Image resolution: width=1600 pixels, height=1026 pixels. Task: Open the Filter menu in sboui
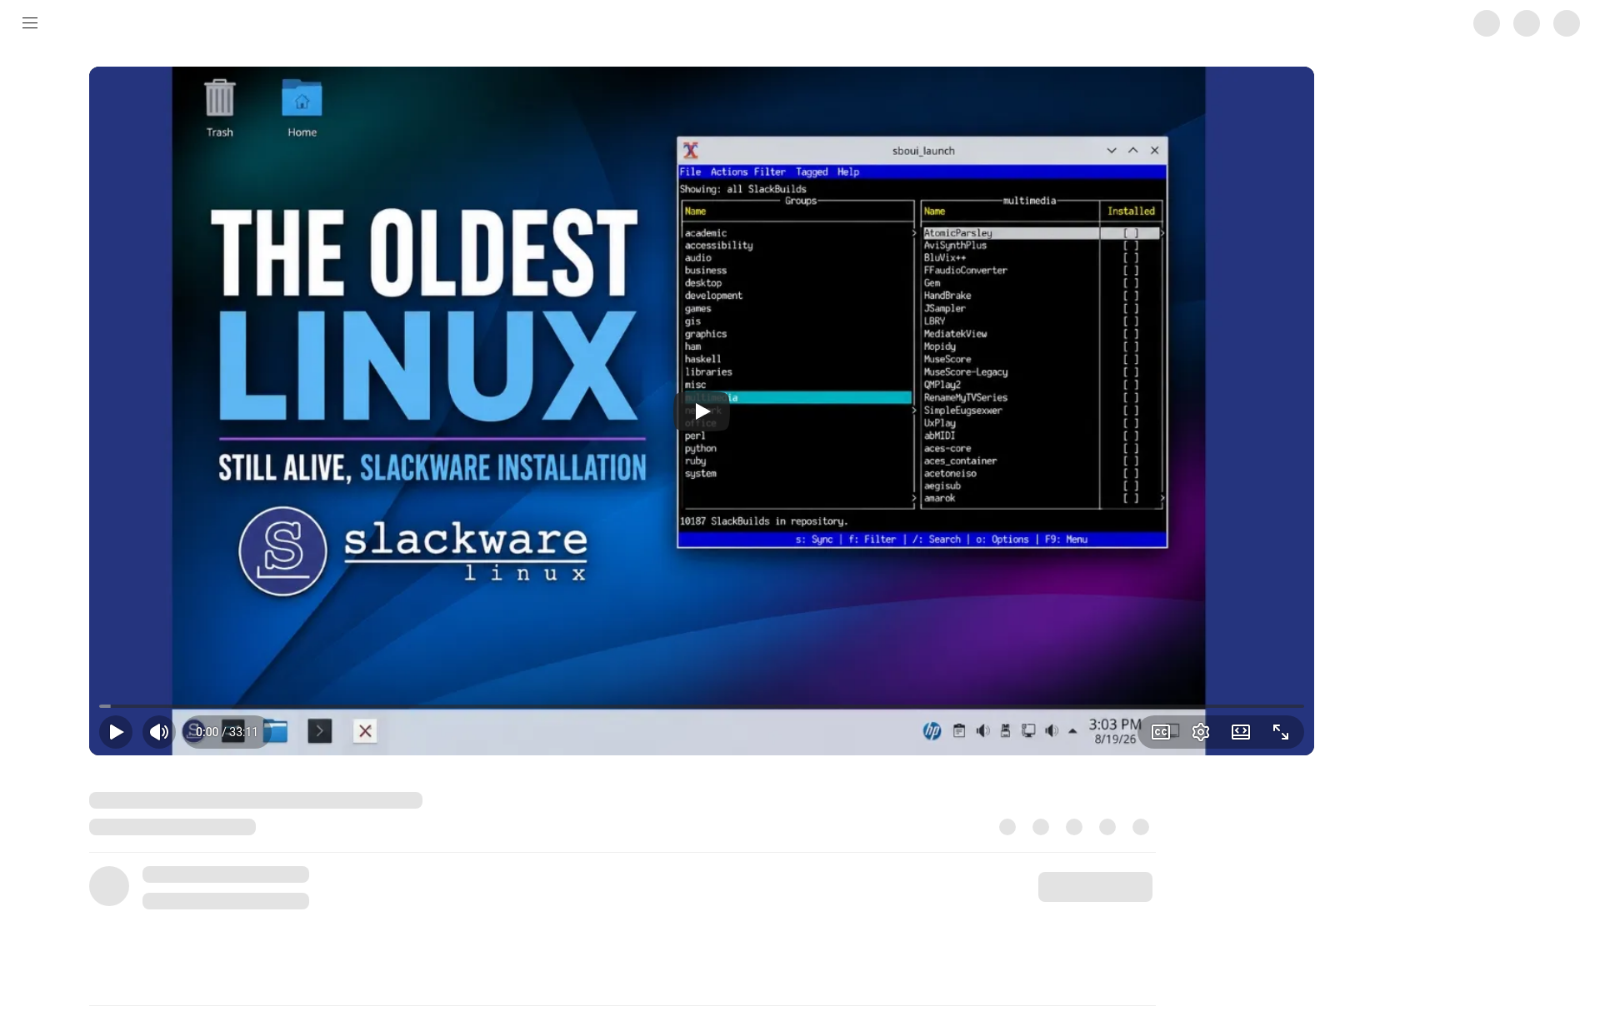pos(770,172)
